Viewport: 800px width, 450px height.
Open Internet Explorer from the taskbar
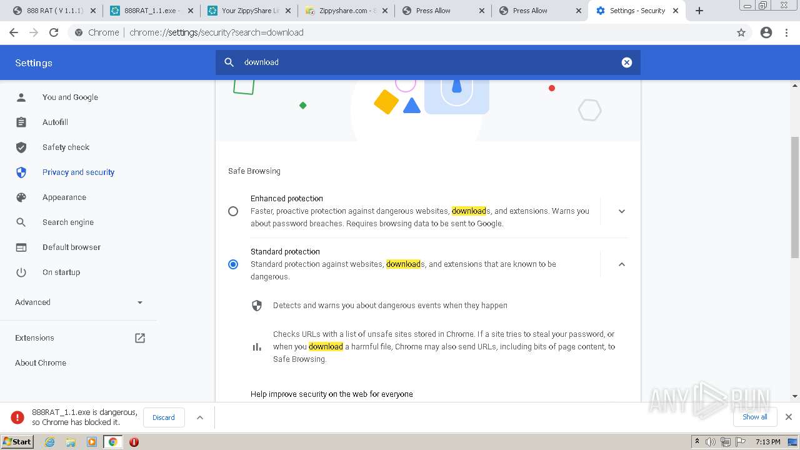click(x=49, y=442)
